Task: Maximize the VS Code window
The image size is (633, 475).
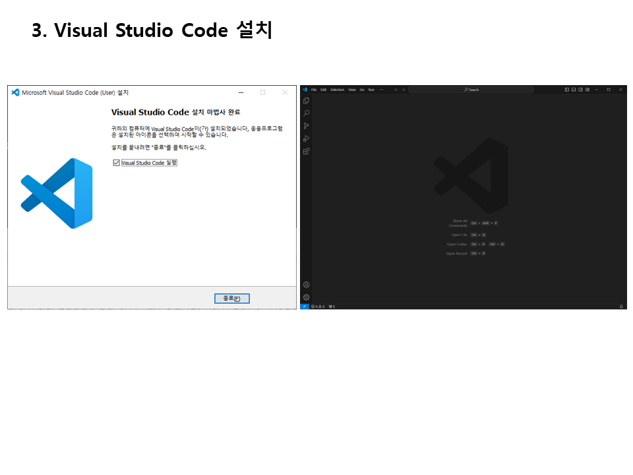Action: [x=609, y=90]
